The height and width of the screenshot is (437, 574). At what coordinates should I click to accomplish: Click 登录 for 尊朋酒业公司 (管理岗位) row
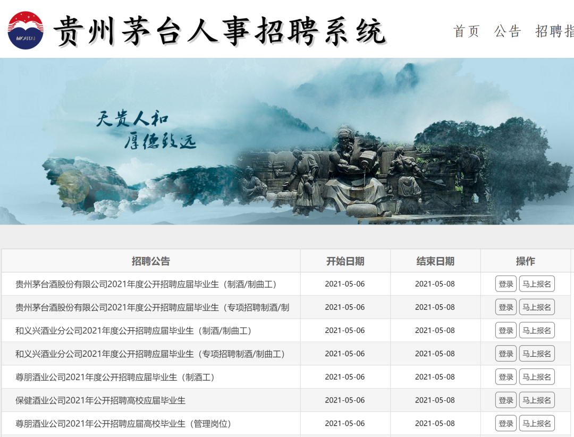click(x=506, y=423)
